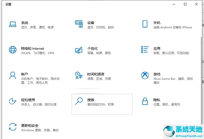
Task: Open the 手机 category title
Action: 157,23
